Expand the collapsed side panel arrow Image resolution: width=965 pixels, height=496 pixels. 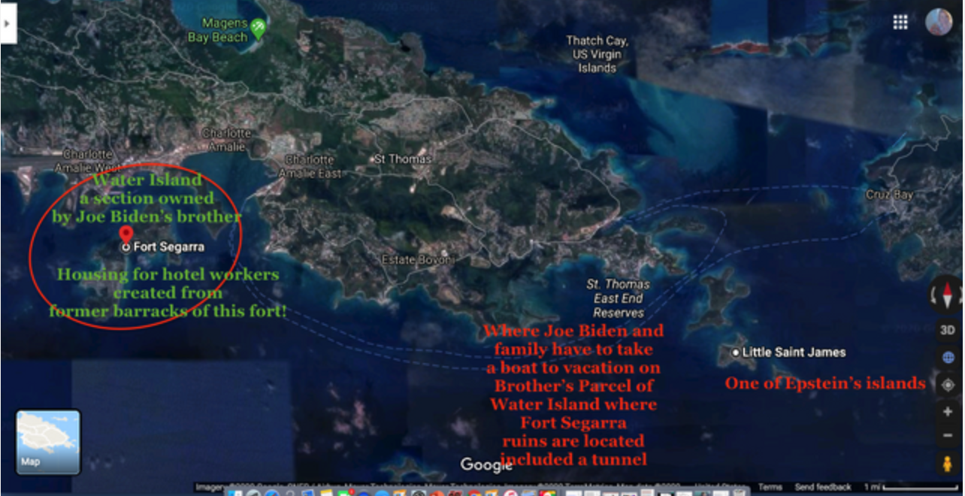click(x=8, y=23)
